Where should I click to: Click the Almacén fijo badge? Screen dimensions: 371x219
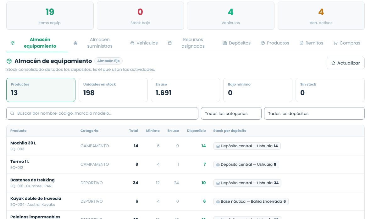108,61
